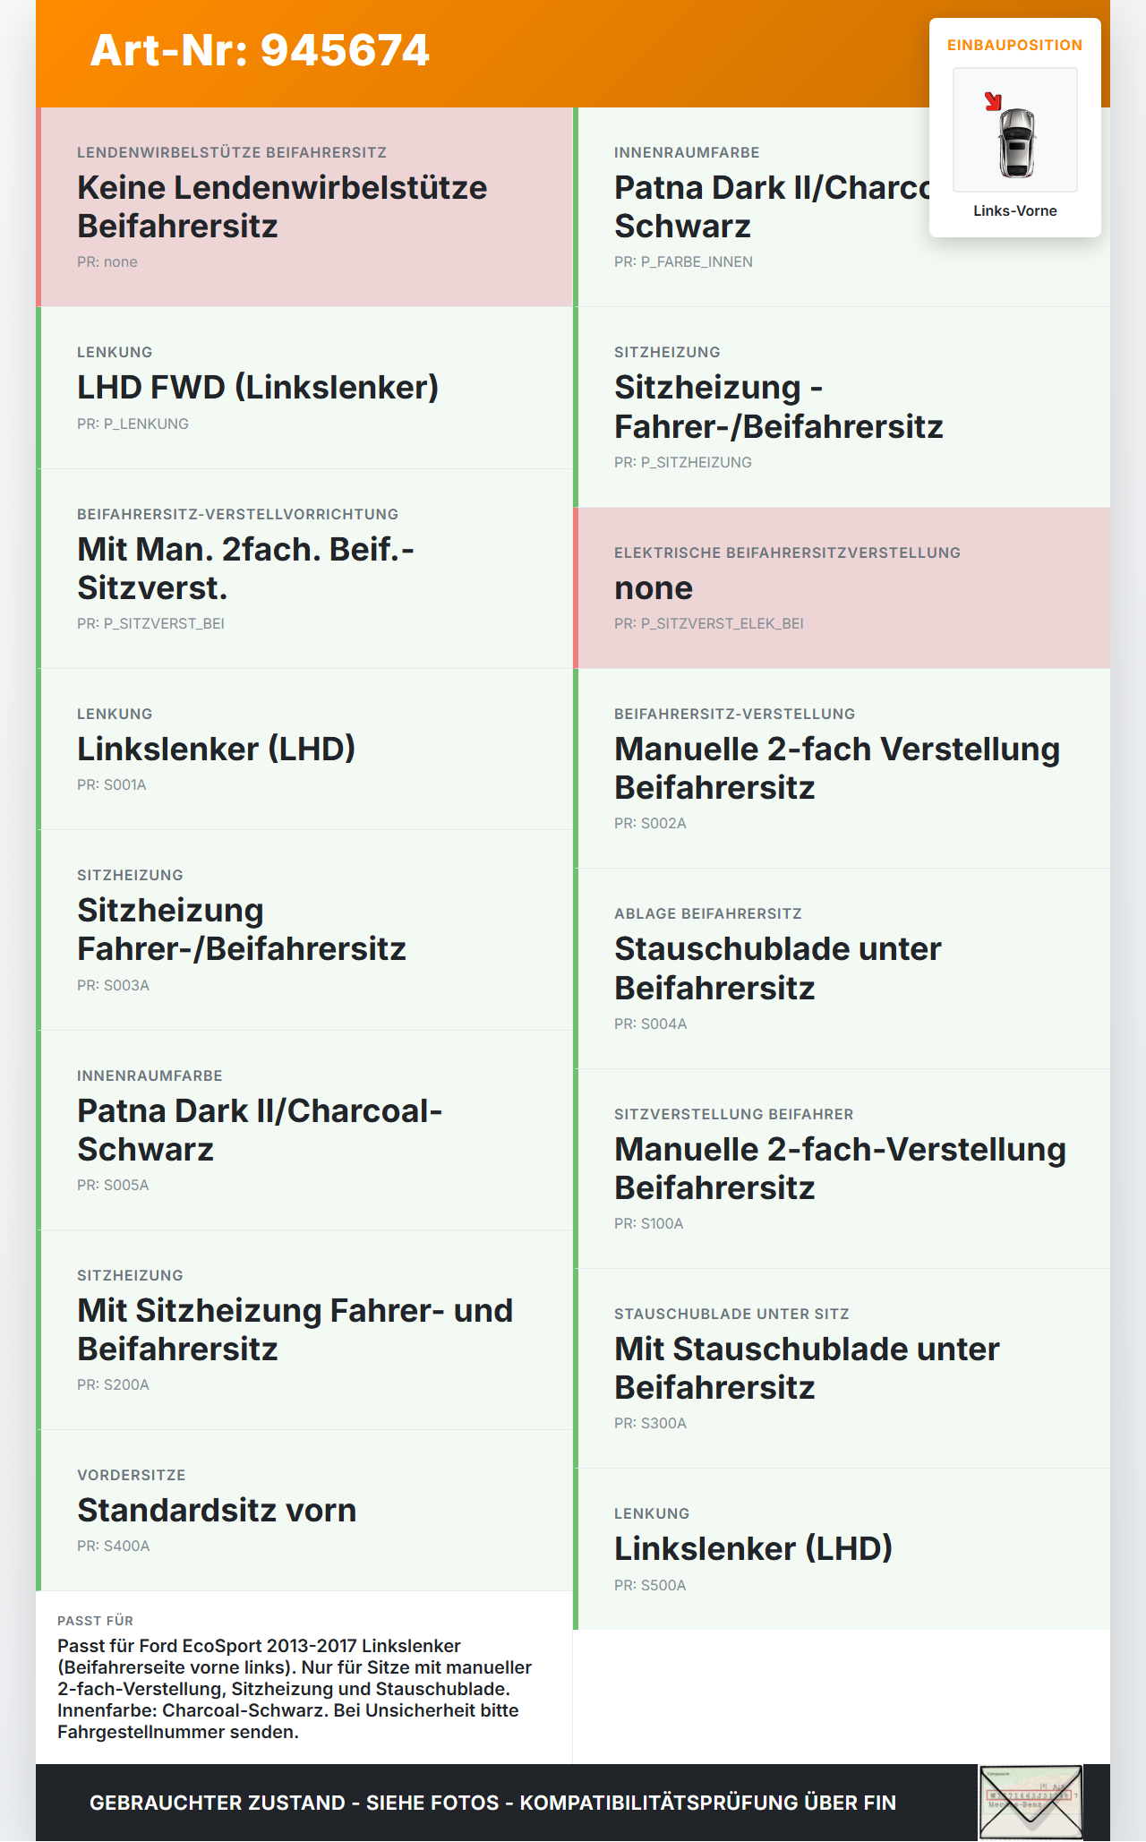Click Manuelle 2-fach-Verstellung Beifahrersitz S100A card
Image resolution: width=1146 pixels, height=1842 pixels.
pos(842,1169)
